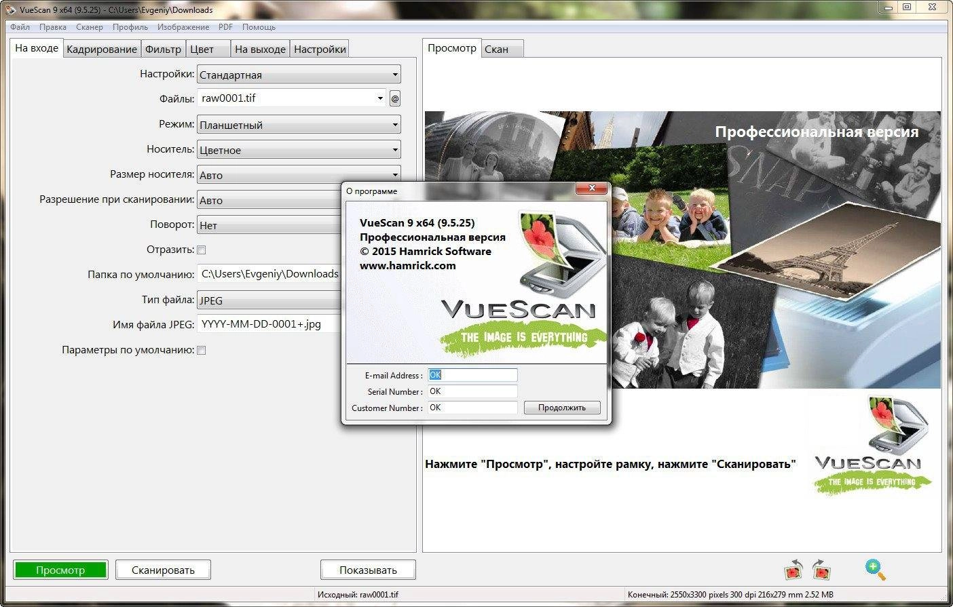Click Продолжить in the about dialog
The width and height of the screenshot is (953, 607).
click(x=562, y=408)
